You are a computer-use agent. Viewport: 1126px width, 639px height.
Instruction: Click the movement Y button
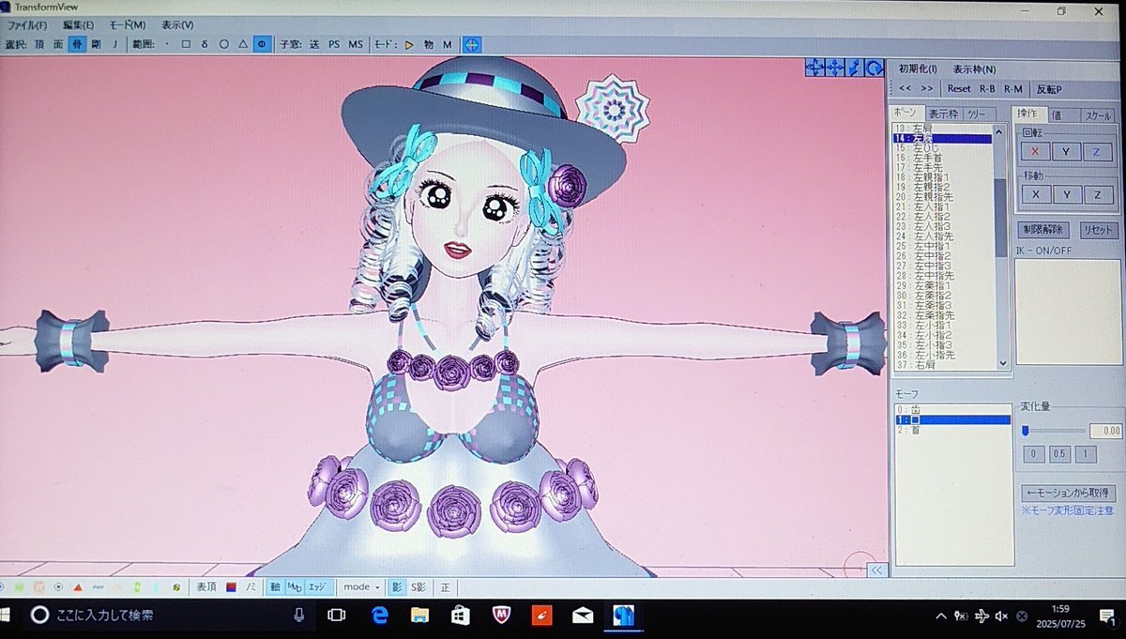click(x=1066, y=194)
